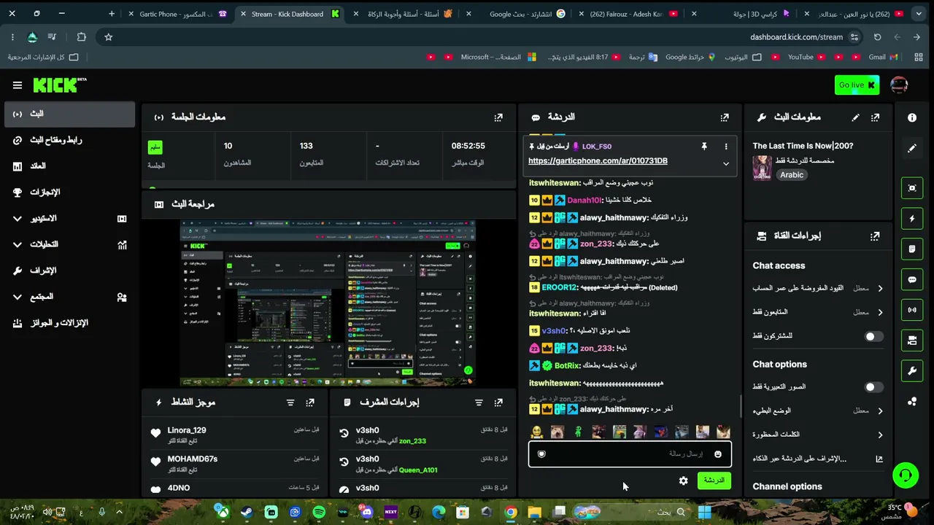Open Spotify from the taskbar
This screenshot has width=934, height=525.
click(x=319, y=513)
